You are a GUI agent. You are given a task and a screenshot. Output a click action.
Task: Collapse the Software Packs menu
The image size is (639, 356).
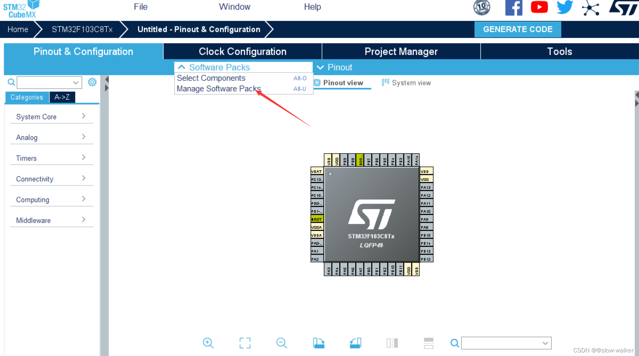[219, 67]
